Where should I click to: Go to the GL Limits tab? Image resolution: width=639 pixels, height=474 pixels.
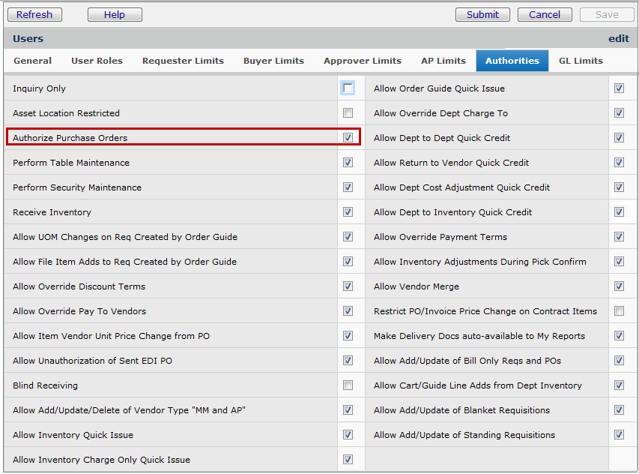pos(581,61)
